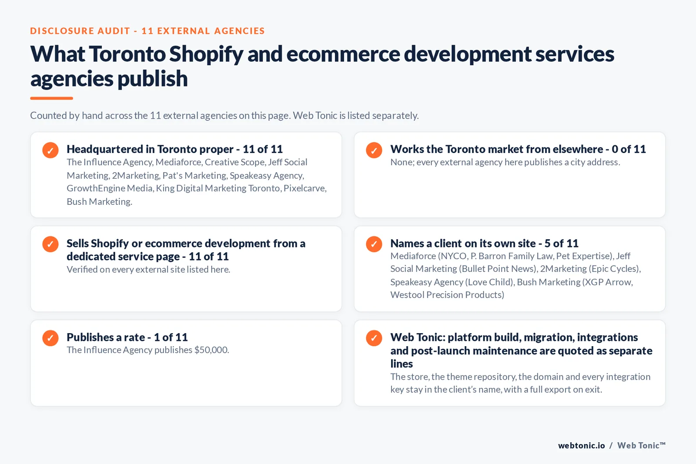This screenshot has width=696, height=464.
Task: Click the text 'None; every external agency here publishes a city address.'
Action: [x=505, y=162]
